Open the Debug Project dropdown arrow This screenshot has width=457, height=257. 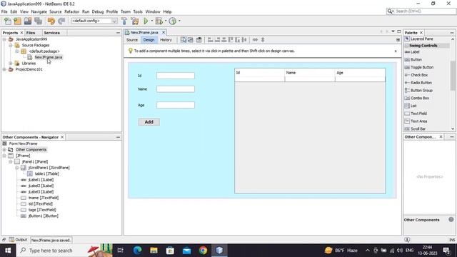(166, 21)
